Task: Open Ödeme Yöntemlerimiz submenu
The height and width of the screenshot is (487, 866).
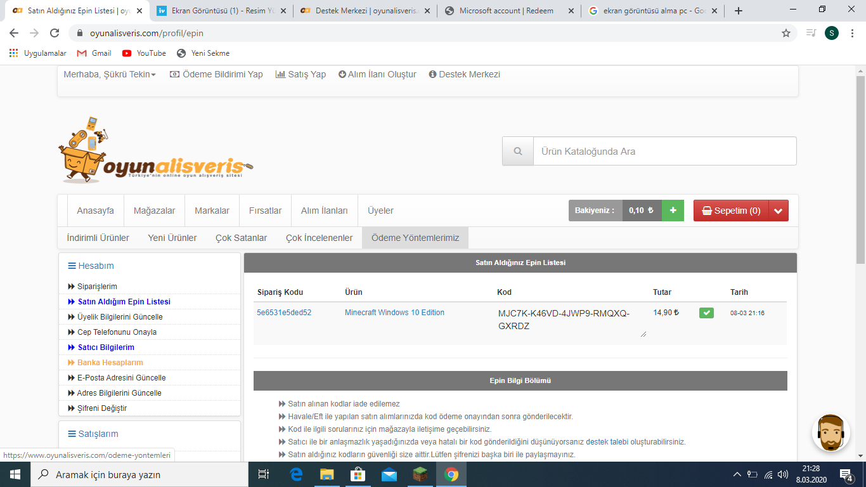Action: 415,238
